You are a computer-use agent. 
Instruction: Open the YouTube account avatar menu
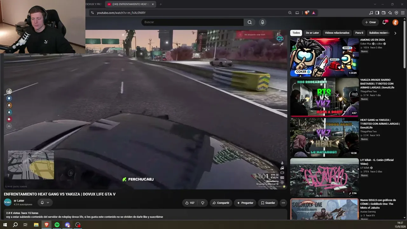[x=395, y=22]
